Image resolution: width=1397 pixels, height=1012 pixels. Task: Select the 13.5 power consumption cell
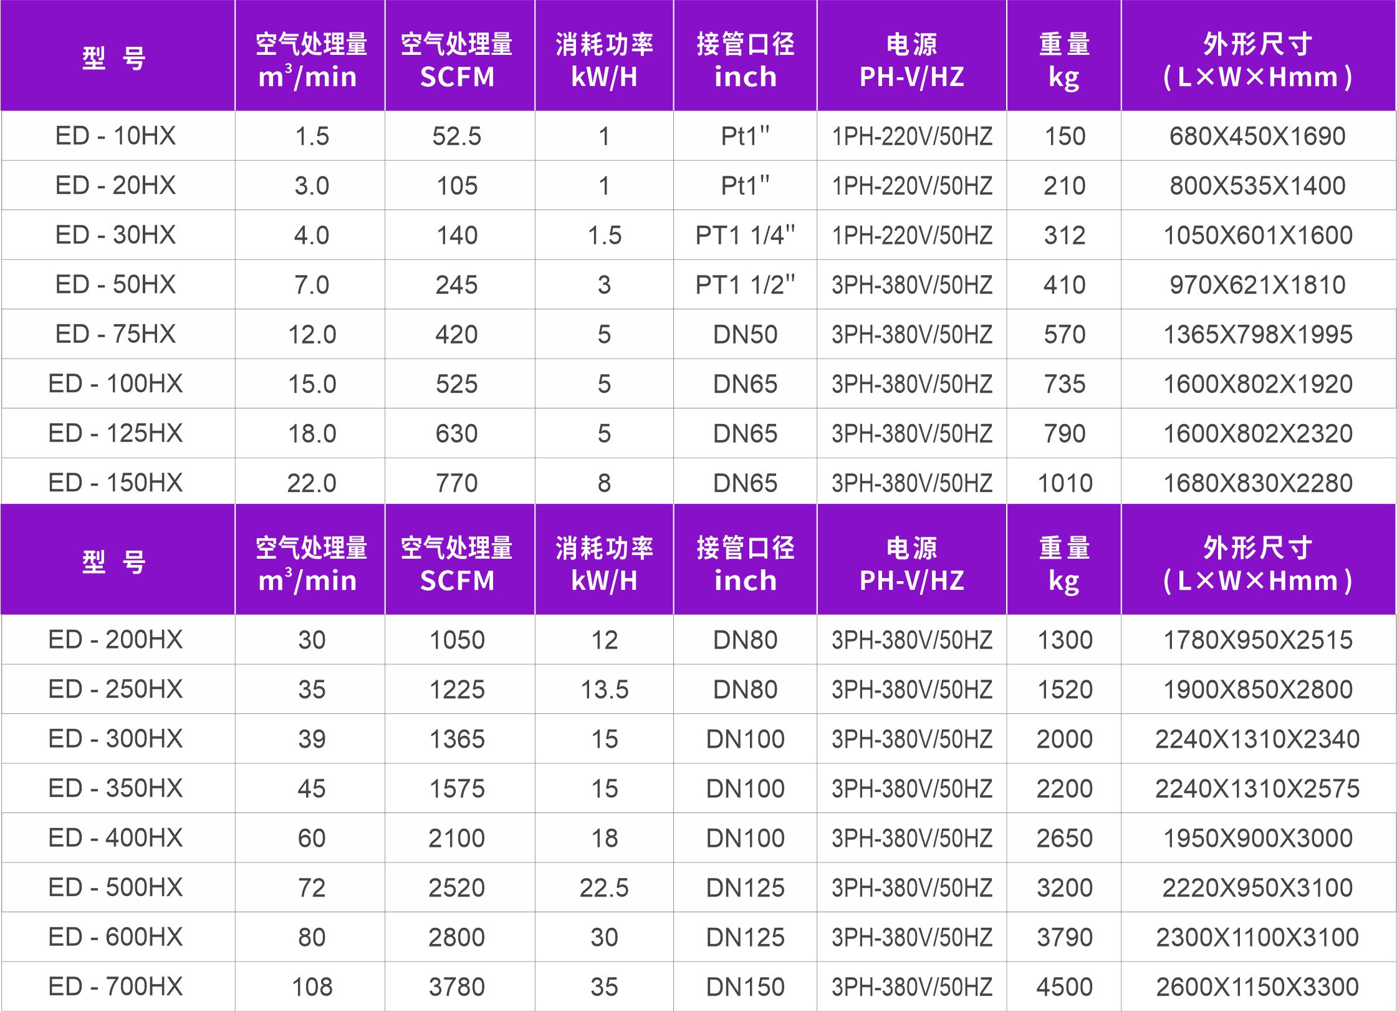[604, 690]
